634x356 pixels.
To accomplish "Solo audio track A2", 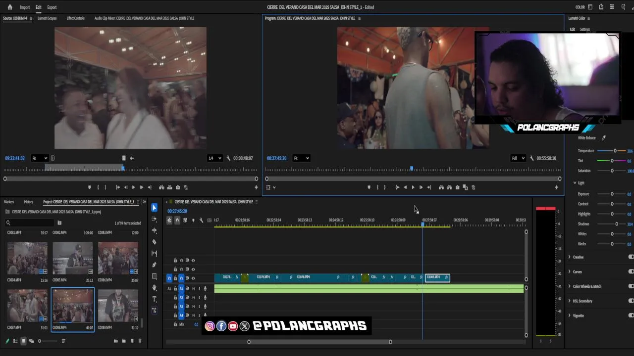I will pos(199,298).
